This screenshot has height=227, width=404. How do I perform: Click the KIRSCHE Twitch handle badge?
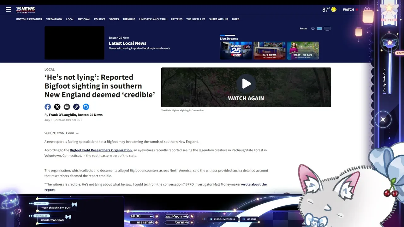(x=249, y=219)
